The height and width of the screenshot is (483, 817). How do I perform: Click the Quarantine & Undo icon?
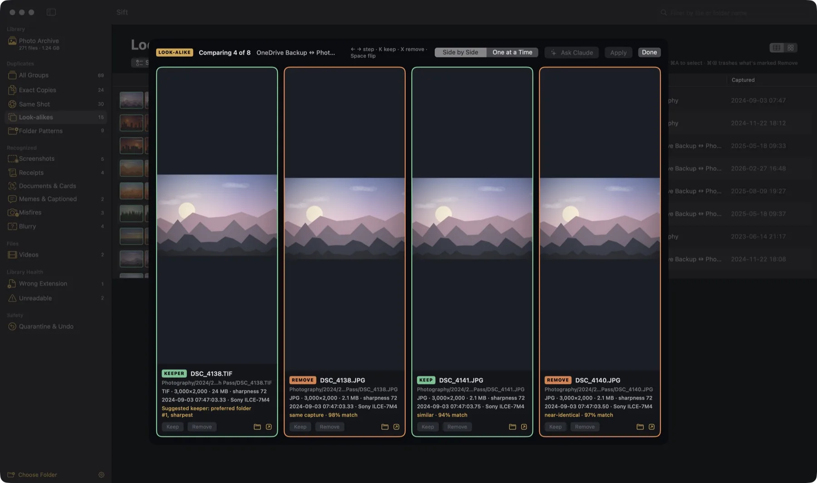(12, 326)
